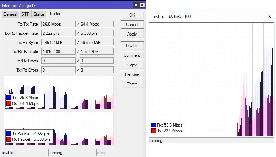Switch to the General tab
Screen dimensions: 276x157
(x=10, y=14)
